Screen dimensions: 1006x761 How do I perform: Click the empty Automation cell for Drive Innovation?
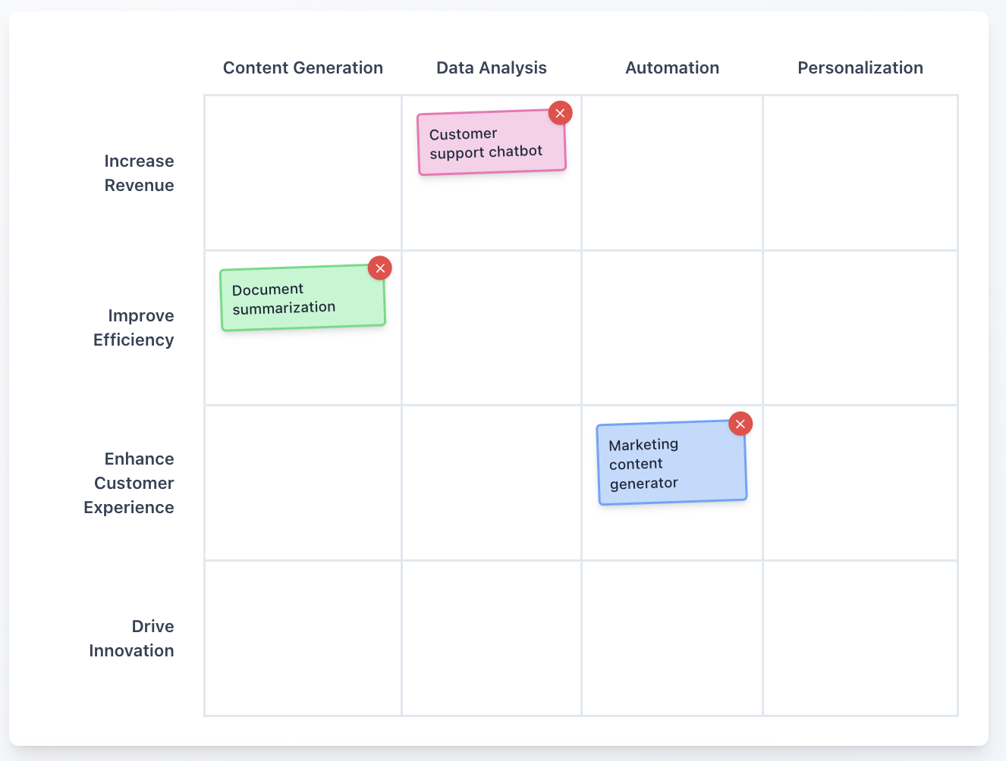pos(671,638)
